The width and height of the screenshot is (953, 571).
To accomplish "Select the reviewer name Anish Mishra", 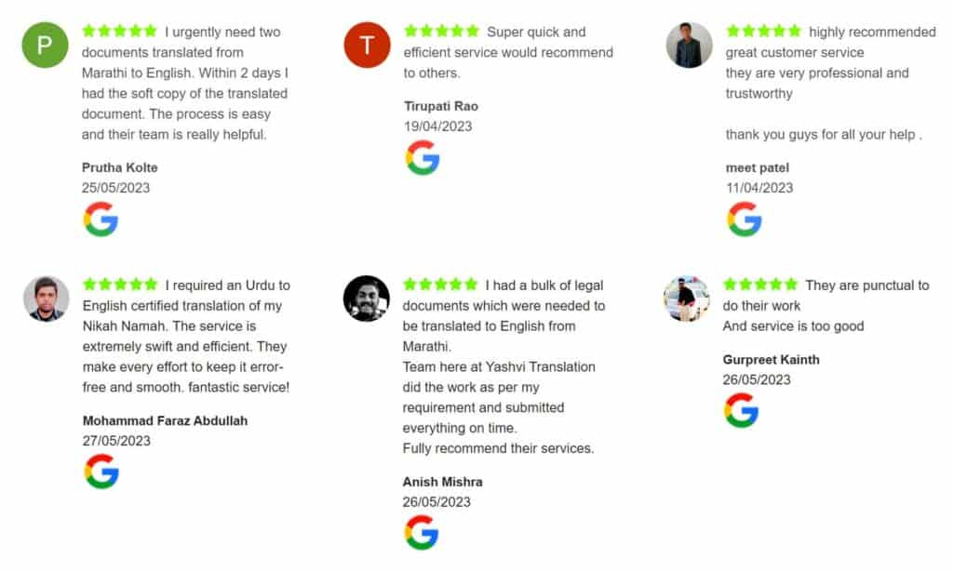I will point(442,482).
